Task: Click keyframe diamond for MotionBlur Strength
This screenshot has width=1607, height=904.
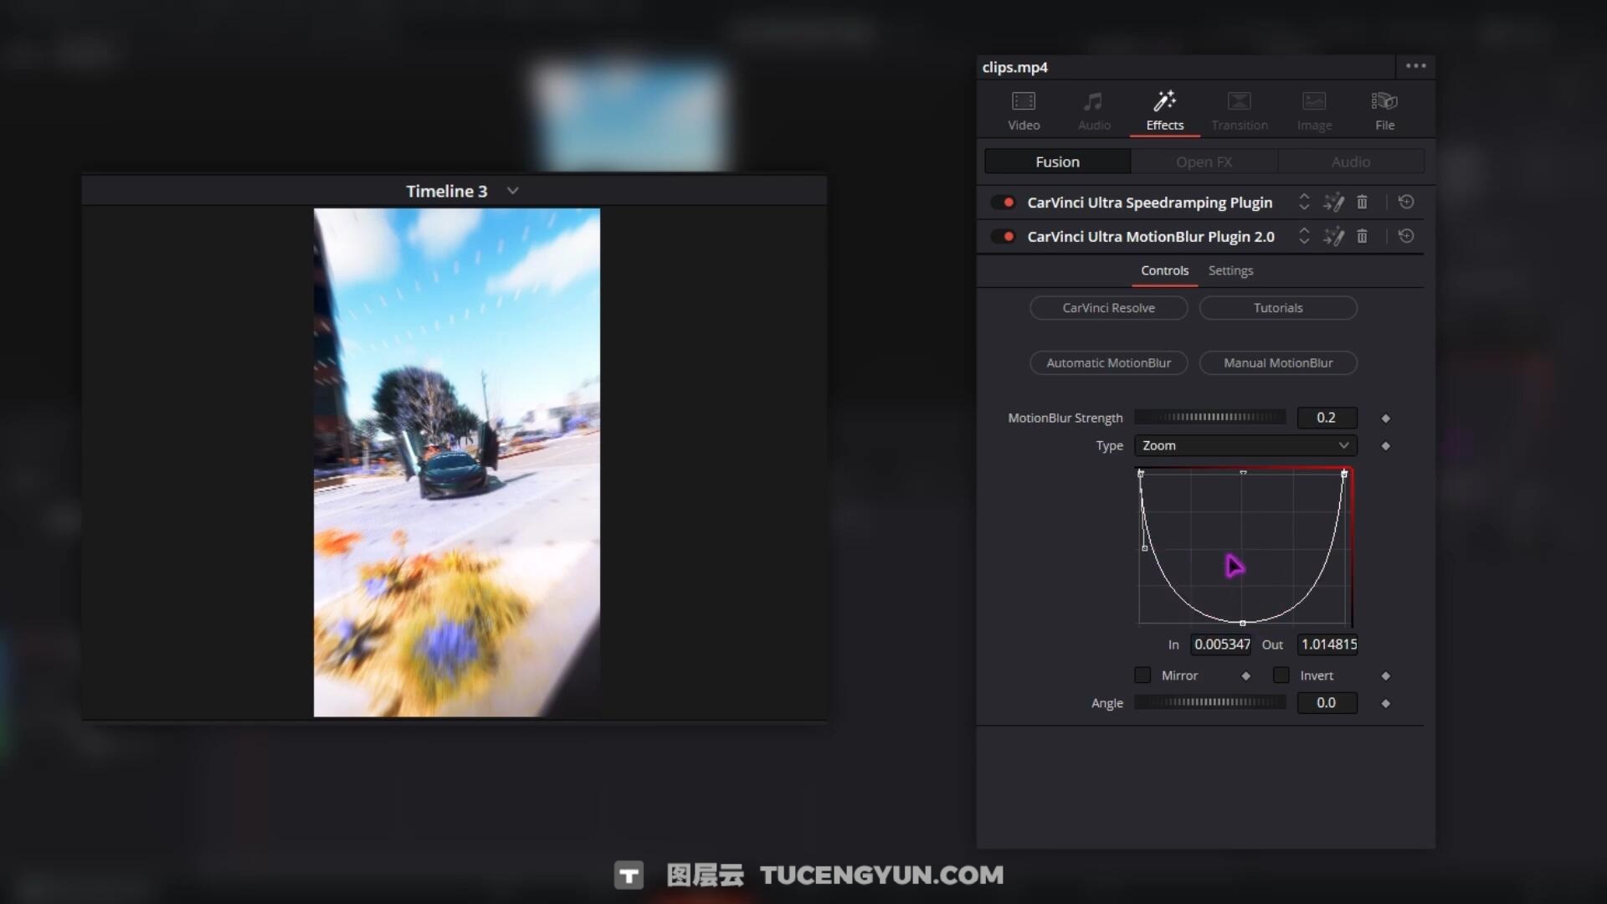Action: [1385, 419]
